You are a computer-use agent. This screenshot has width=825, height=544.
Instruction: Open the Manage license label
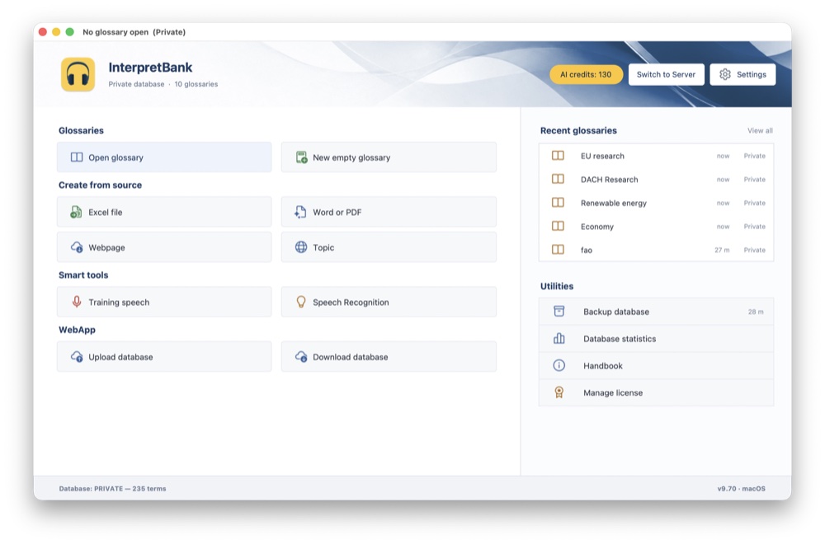(613, 392)
